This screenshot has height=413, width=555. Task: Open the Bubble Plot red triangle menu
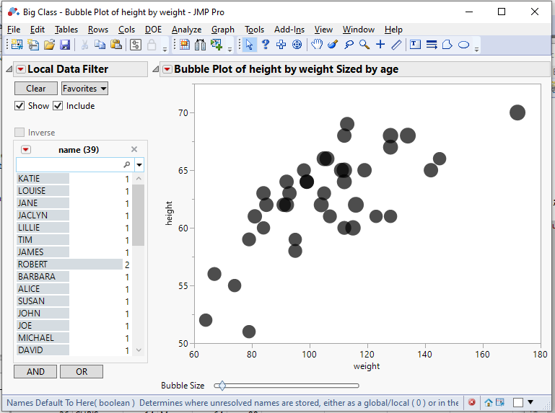click(x=167, y=69)
